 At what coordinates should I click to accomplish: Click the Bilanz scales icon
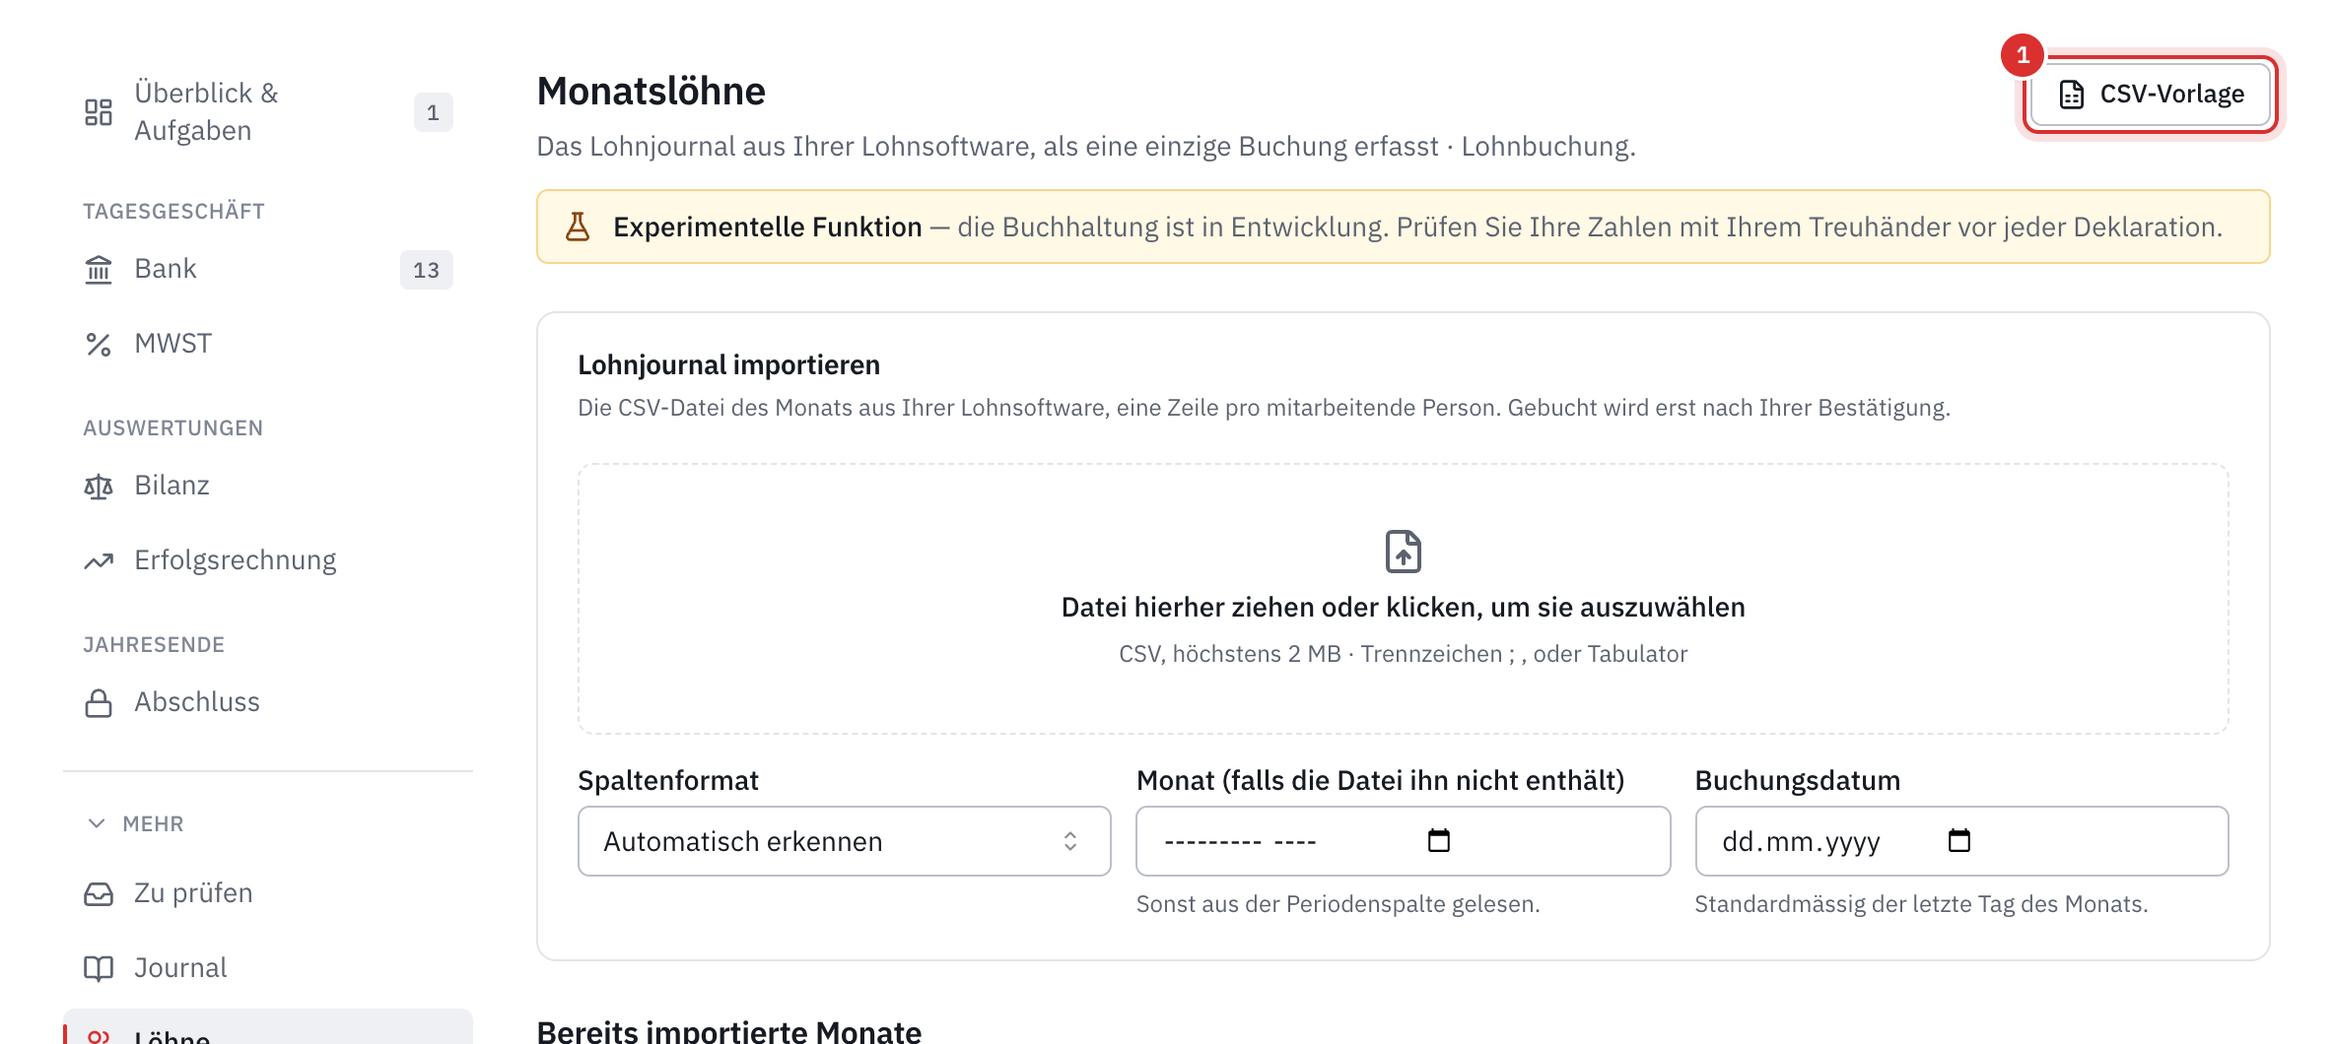click(99, 486)
